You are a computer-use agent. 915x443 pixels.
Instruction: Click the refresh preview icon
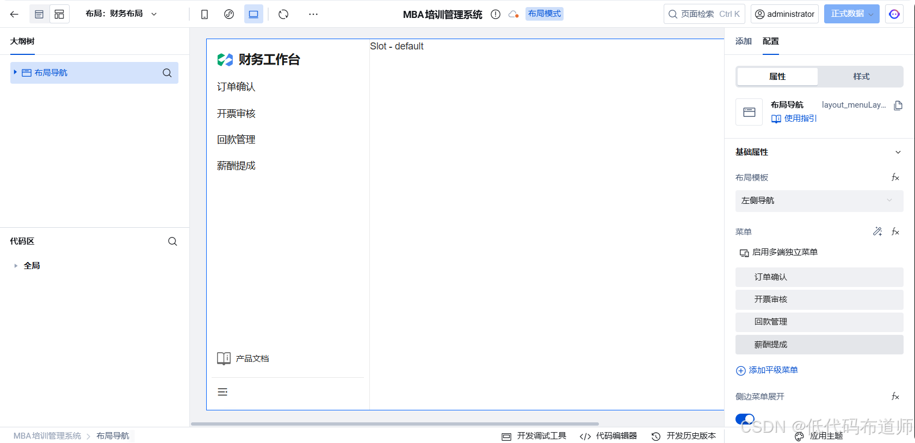[283, 14]
